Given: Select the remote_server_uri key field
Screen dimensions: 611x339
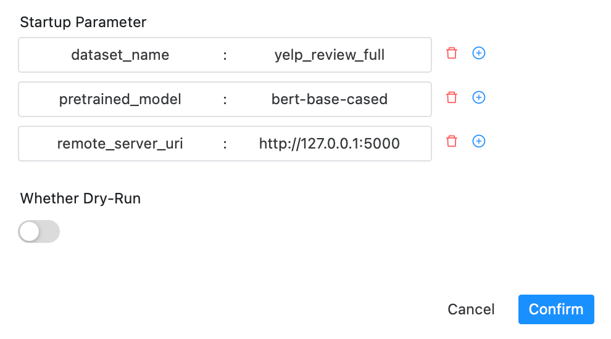Looking at the screenshot, I should [x=120, y=144].
